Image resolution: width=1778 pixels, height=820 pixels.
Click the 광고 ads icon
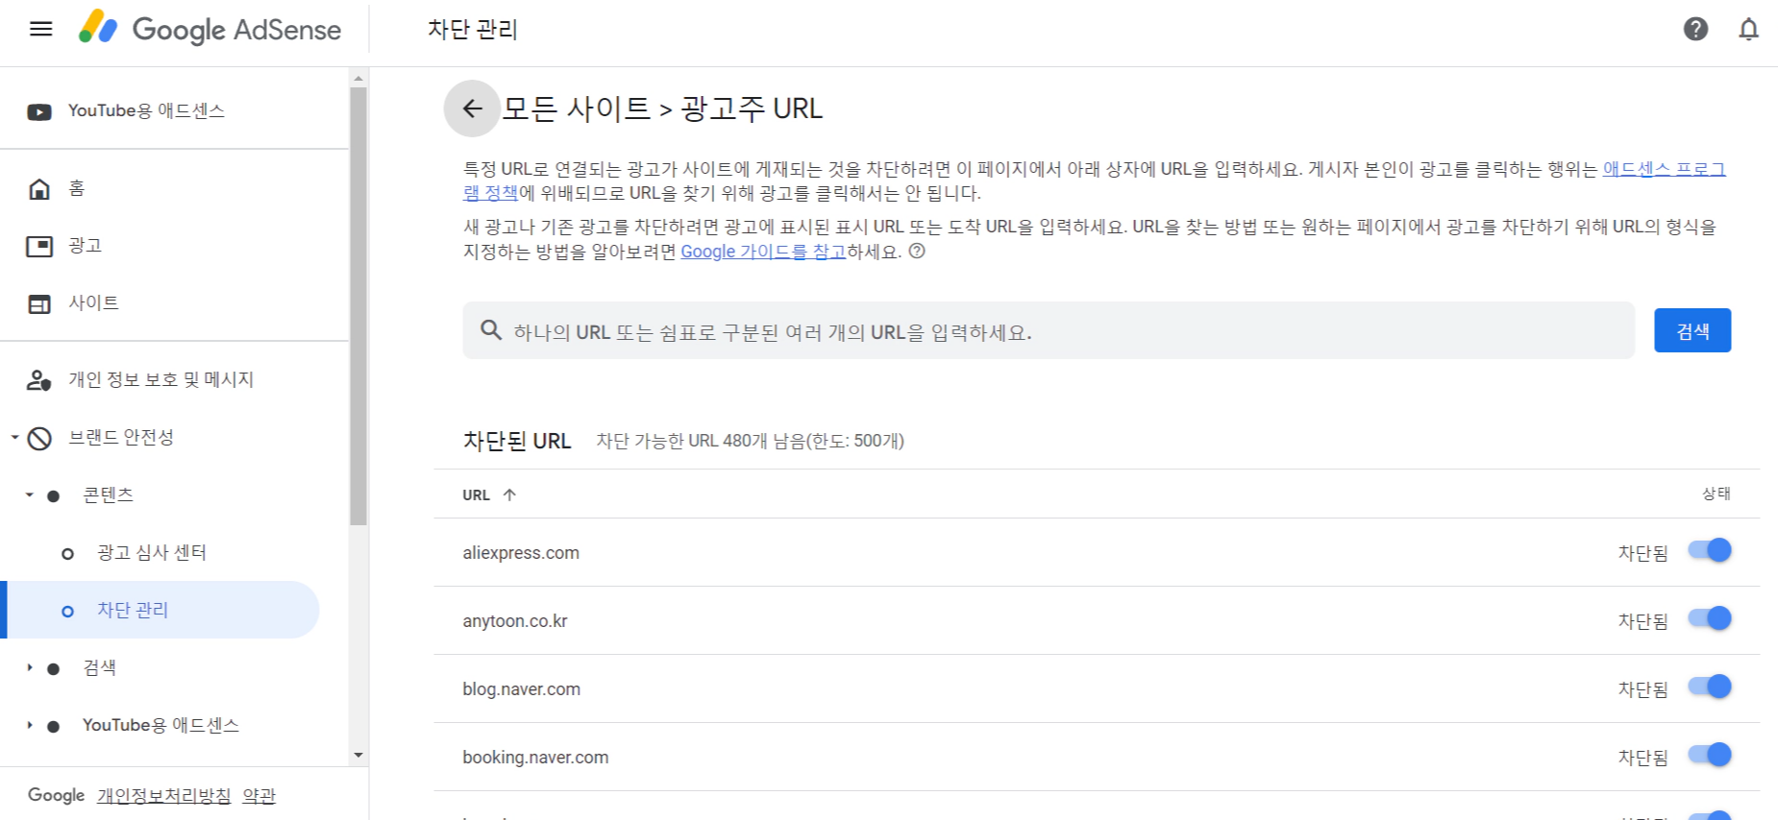pyautogui.click(x=39, y=246)
